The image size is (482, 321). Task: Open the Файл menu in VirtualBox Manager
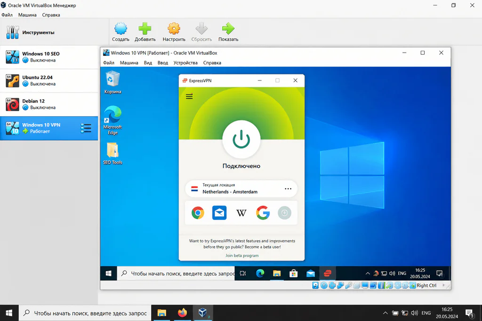[7, 15]
